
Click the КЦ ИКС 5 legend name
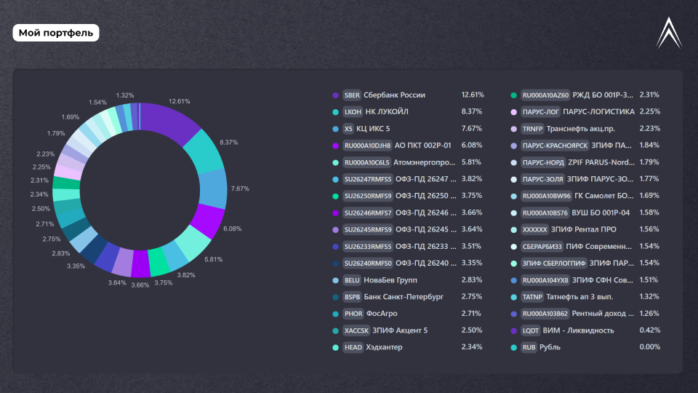coord(373,129)
